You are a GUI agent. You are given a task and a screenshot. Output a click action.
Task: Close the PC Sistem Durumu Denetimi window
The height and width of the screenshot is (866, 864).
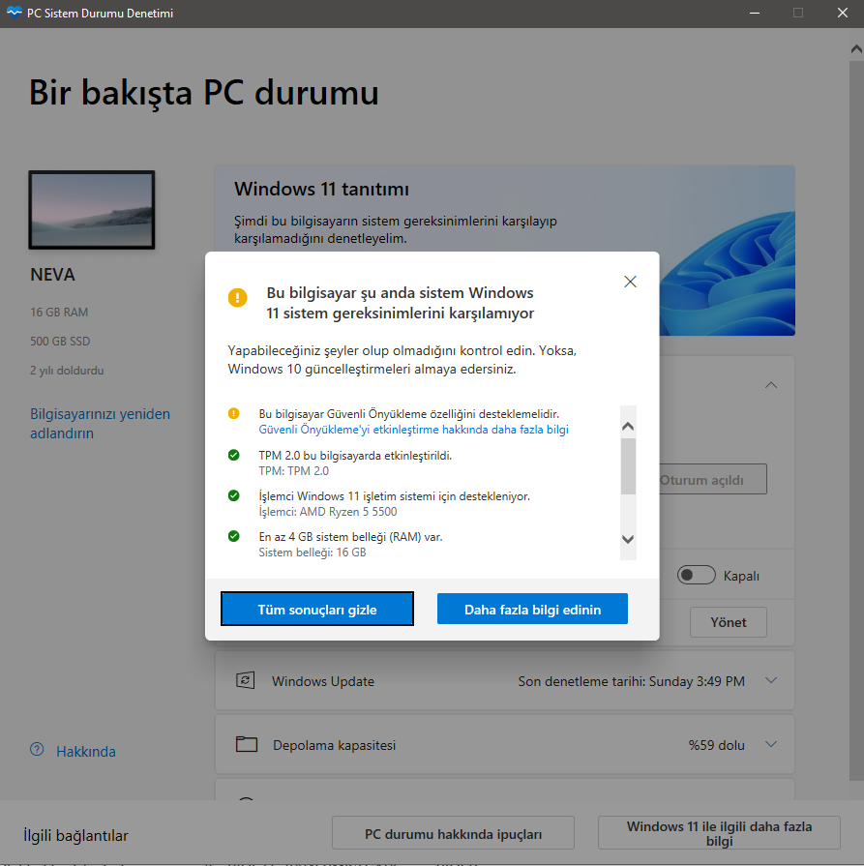tap(843, 13)
